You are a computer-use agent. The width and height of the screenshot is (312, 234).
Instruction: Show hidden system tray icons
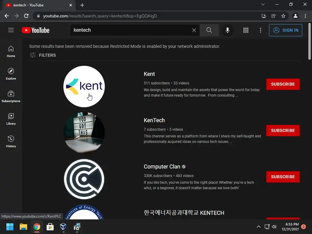tap(258, 227)
